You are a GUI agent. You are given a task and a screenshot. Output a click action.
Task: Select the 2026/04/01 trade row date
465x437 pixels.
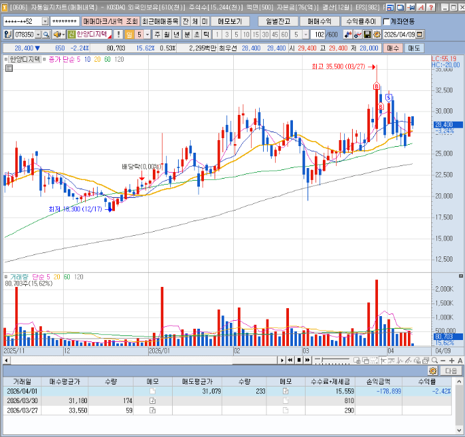tap(22, 391)
